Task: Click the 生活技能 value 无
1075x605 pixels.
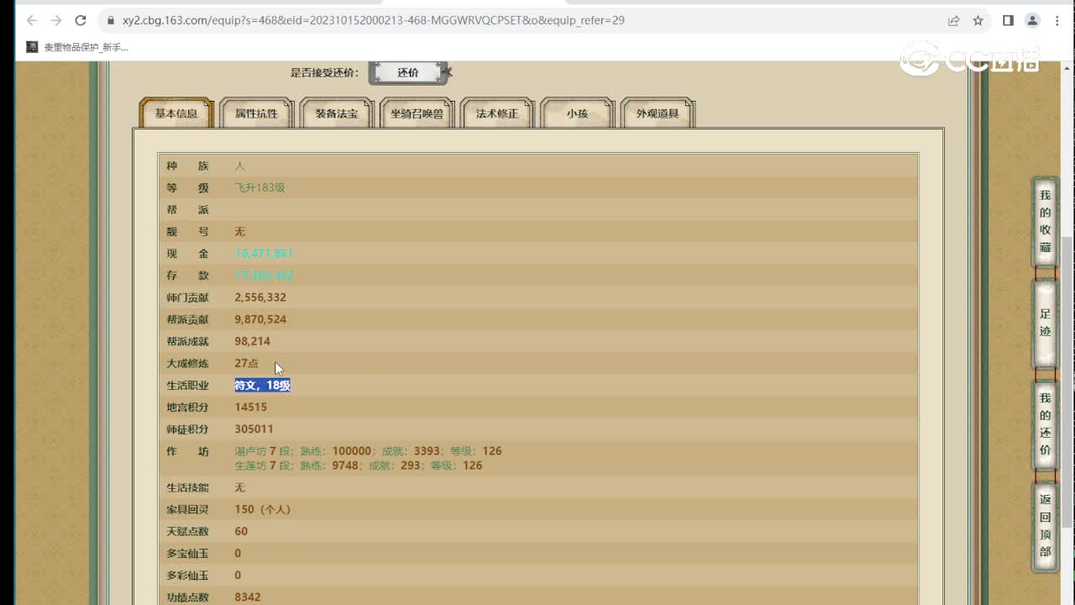Action: pos(240,487)
